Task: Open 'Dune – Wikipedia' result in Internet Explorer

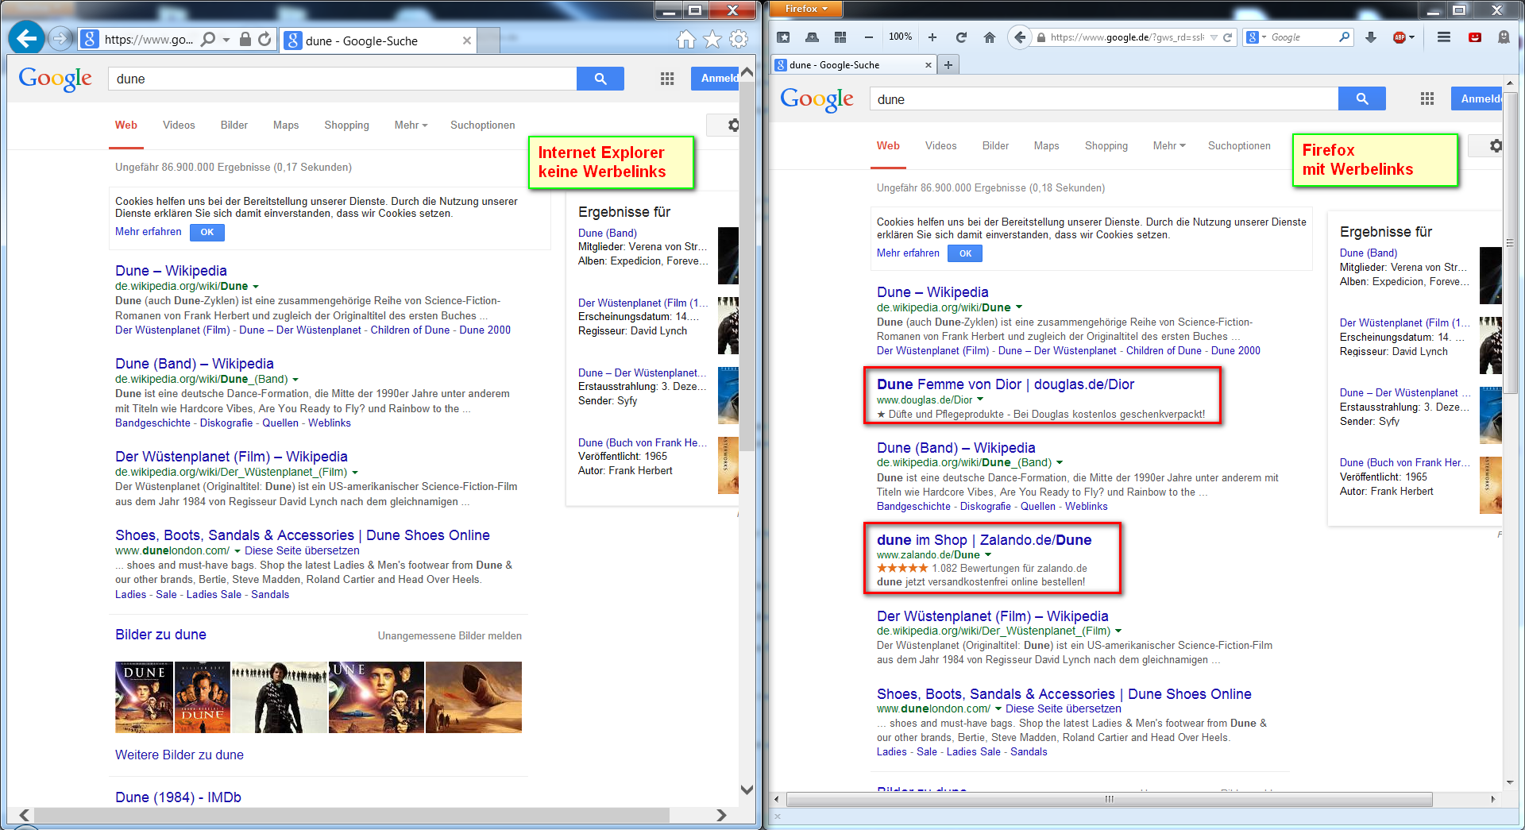Action: 171,271
